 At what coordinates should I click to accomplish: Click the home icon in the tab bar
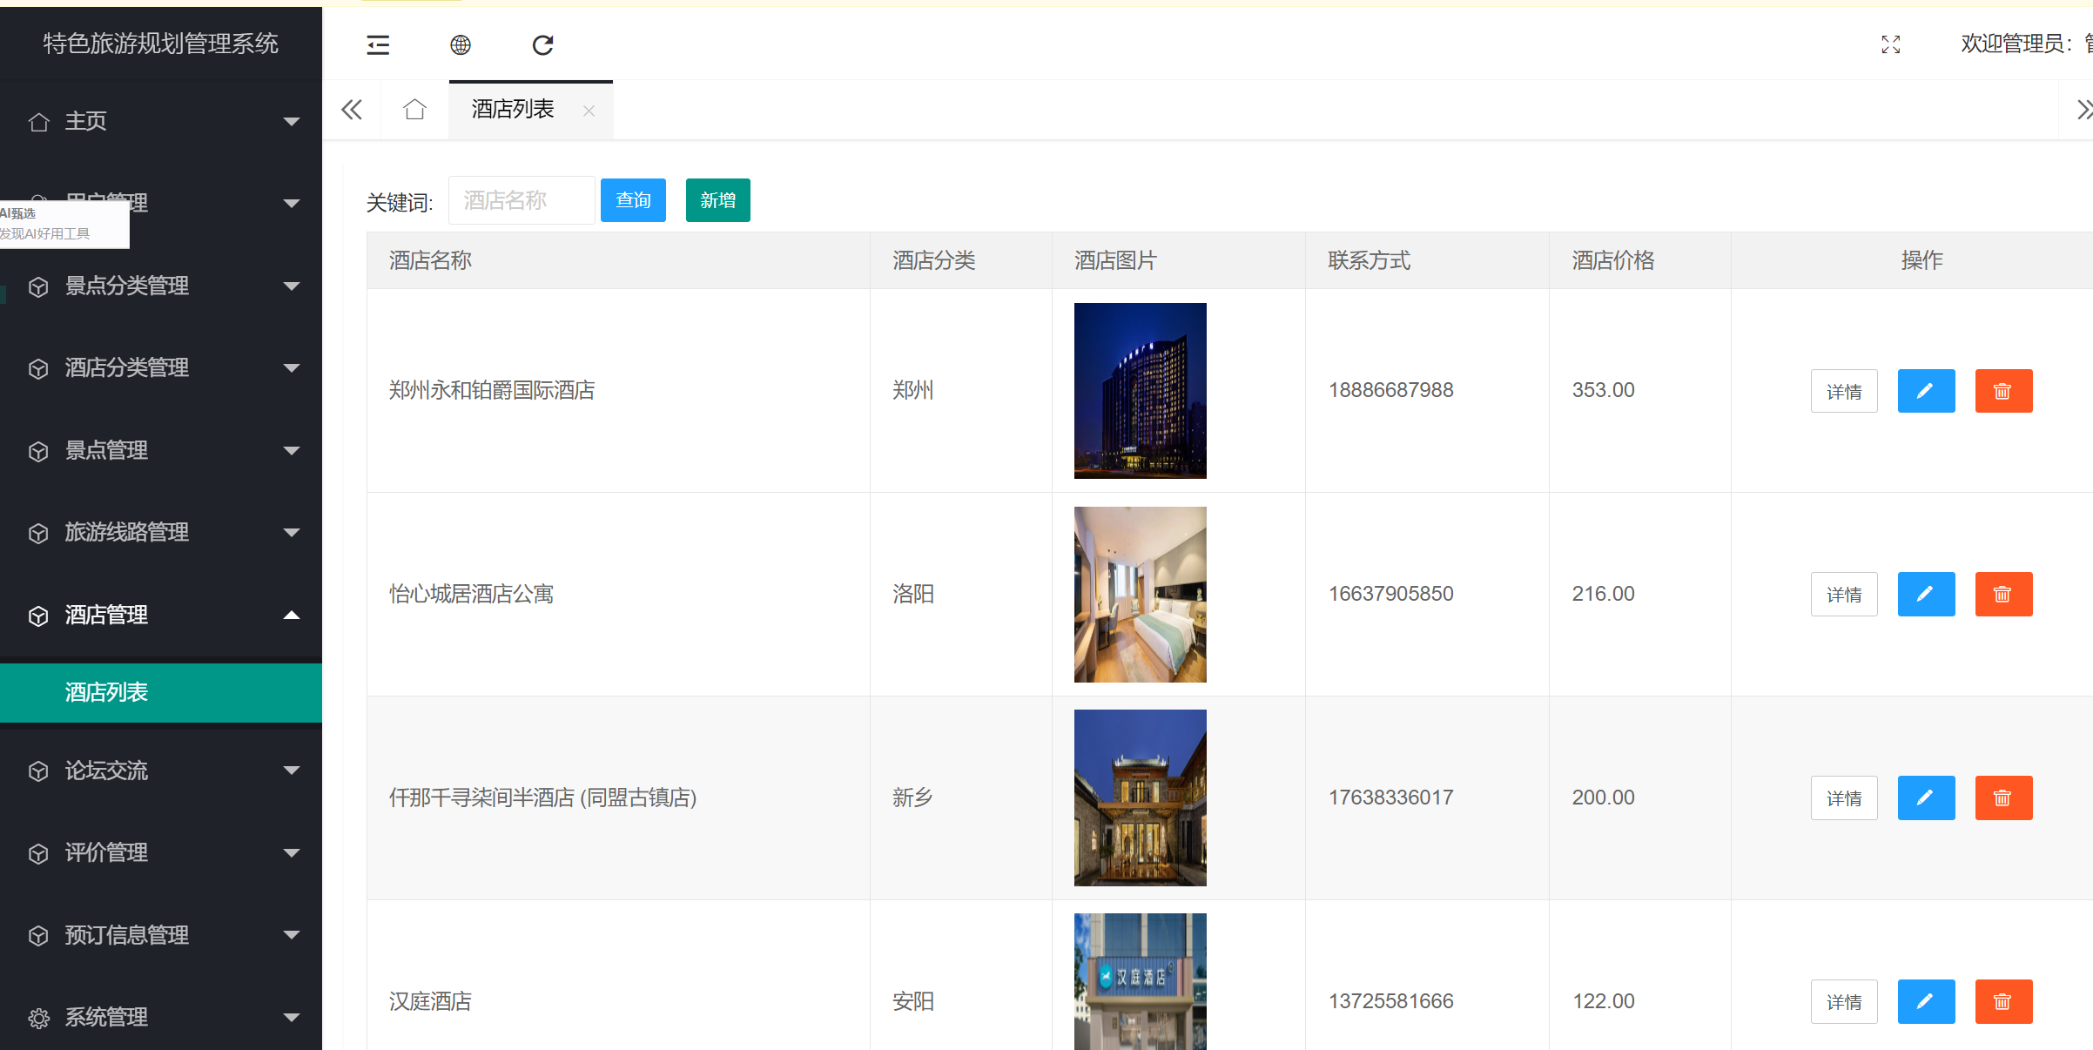(414, 109)
